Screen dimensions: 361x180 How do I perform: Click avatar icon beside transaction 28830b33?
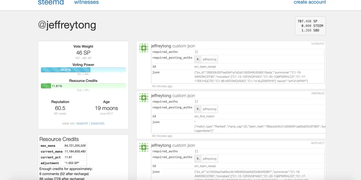(144, 97)
